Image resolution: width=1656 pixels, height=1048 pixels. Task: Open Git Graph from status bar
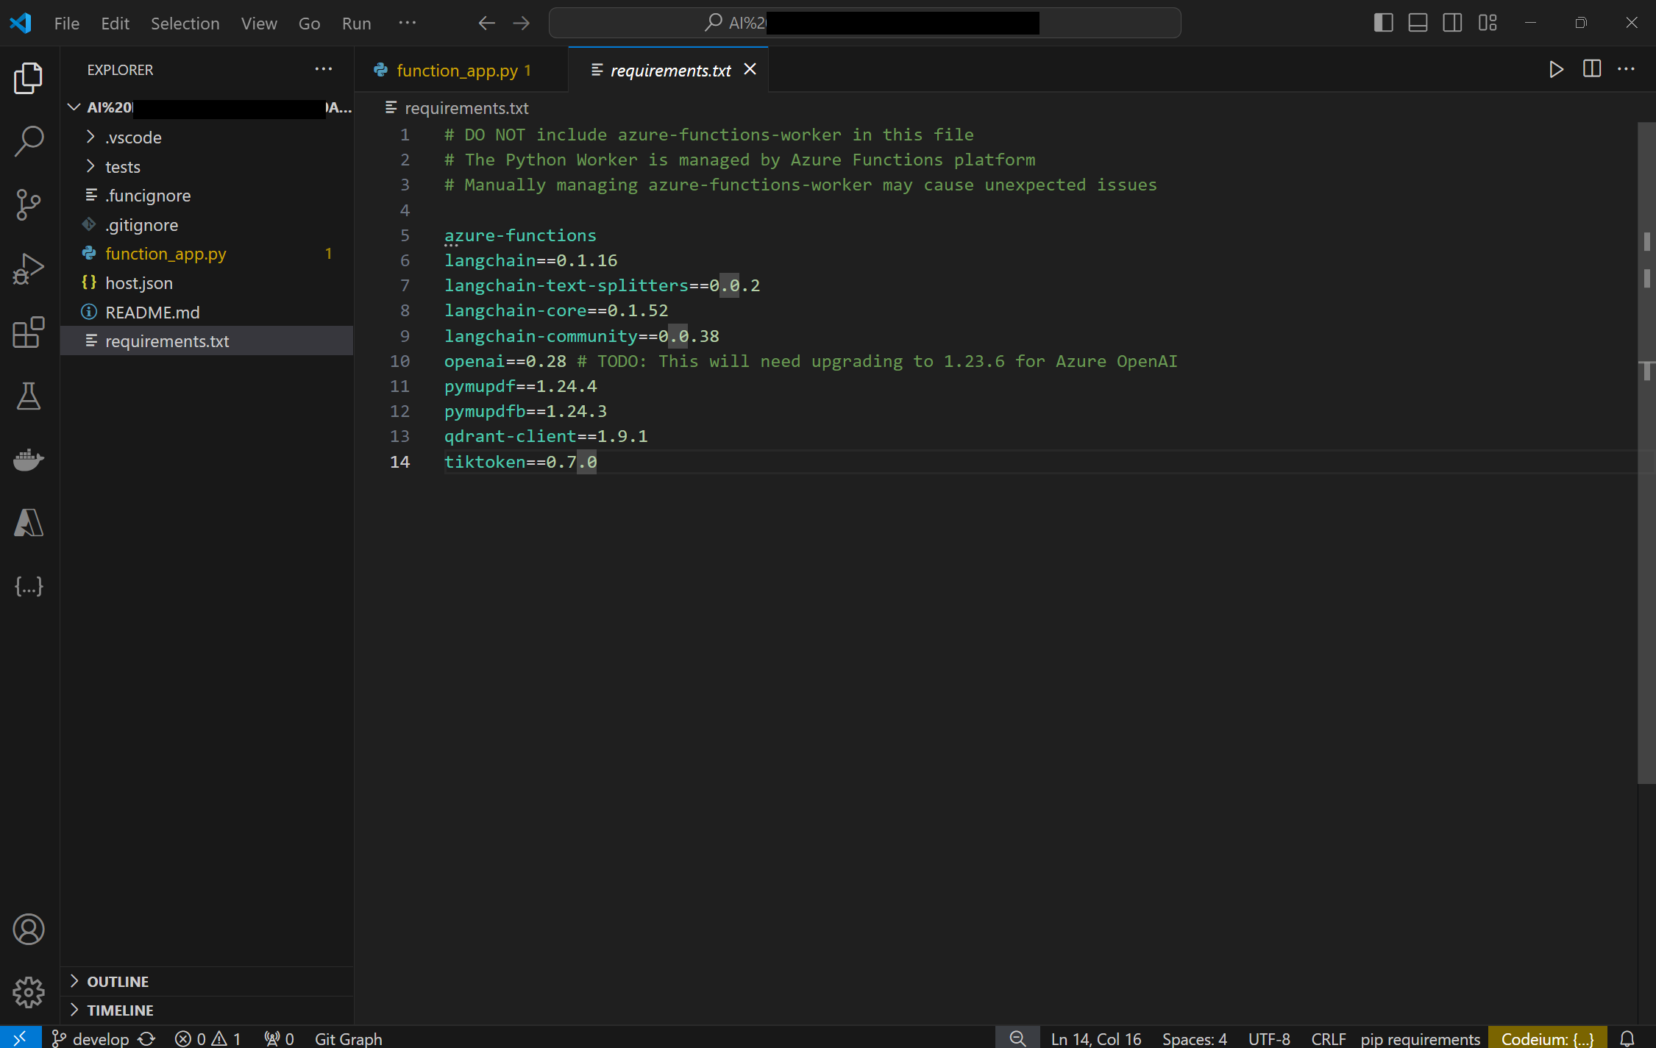tap(348, 1038)
